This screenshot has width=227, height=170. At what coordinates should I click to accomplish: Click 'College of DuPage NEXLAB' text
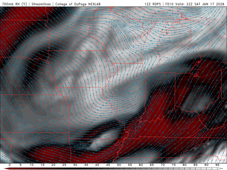pyautogui.click(x=78, y=4)
